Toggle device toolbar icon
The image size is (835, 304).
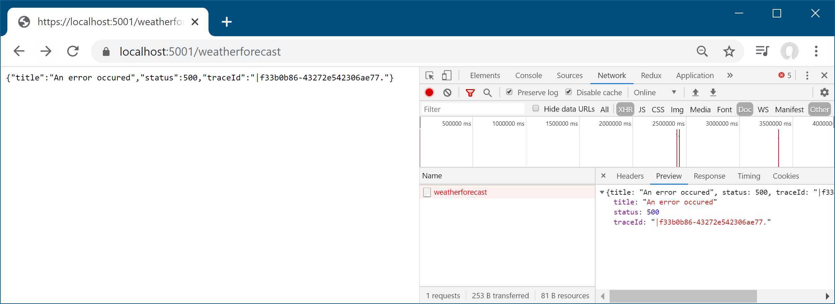(447, 75)
